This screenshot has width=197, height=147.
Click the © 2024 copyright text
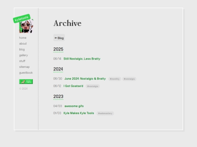point(23,89)
